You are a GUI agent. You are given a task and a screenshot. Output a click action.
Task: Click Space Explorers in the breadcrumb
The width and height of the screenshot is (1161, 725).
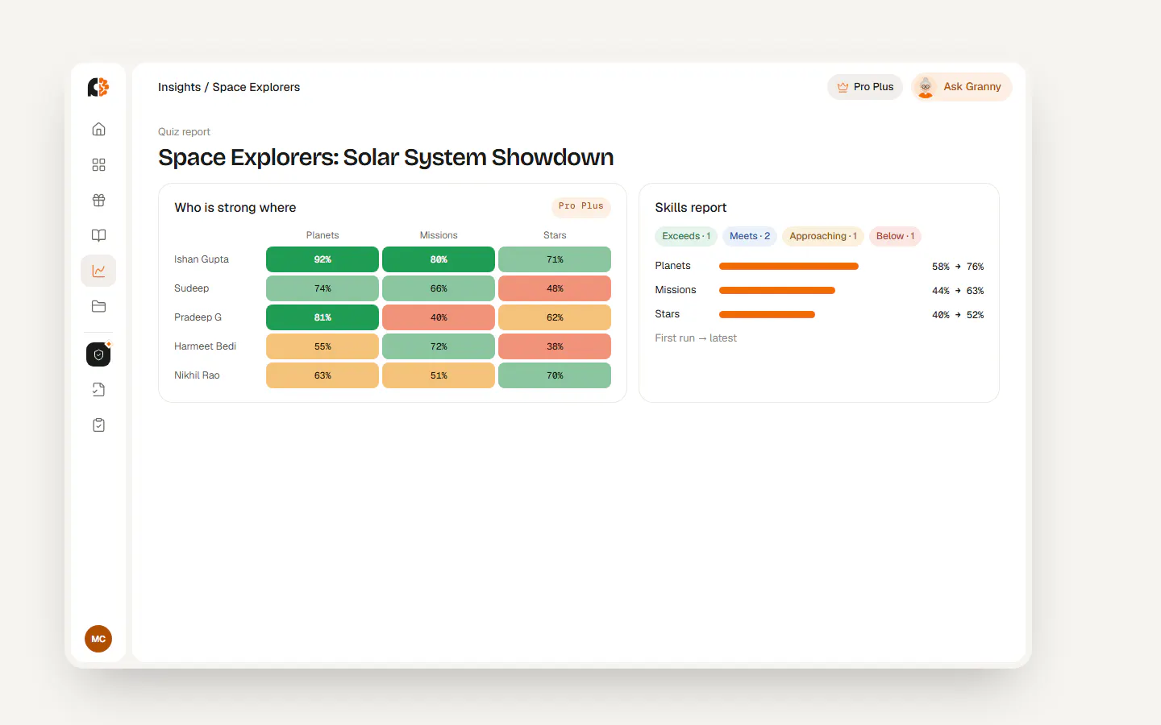tap(256, 87)
